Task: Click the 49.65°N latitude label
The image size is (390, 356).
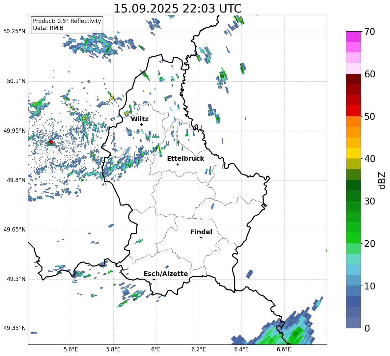Action: [14, 230]
